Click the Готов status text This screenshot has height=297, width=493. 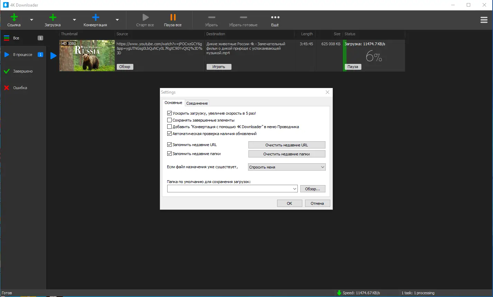7,293
